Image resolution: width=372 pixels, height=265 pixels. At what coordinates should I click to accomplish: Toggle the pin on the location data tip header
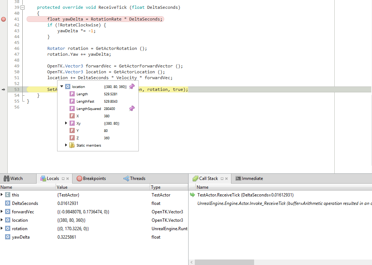pos(131,87)
